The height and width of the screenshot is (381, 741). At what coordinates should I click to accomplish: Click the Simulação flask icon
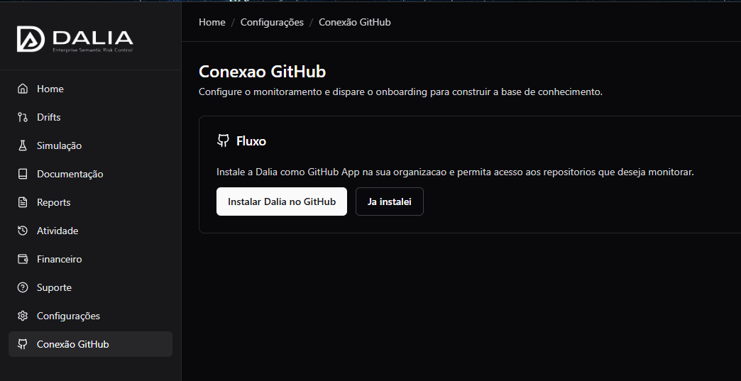coord(22,145)
